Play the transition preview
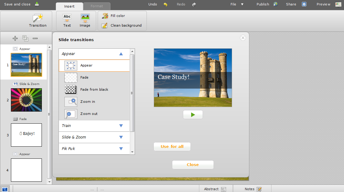The height and width of the screenshot is (192, 344). click(x=193, y=115)
